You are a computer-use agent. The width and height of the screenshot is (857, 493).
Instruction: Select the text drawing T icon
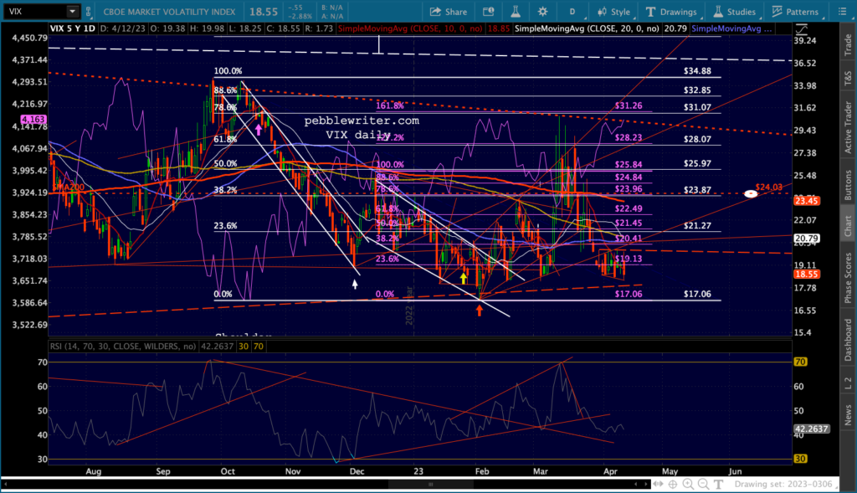(x=719, y=485)
